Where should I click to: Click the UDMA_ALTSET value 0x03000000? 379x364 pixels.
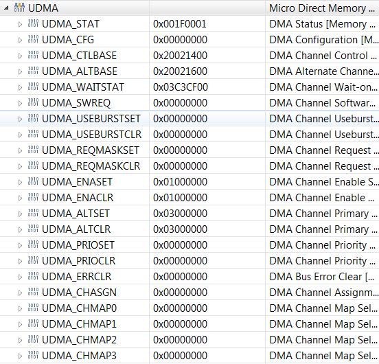180,214
